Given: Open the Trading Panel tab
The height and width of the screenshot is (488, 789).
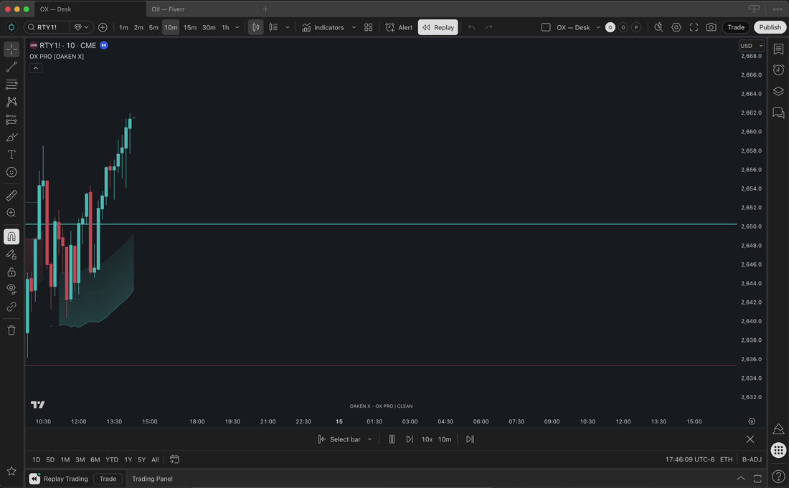Looking at the screenshot, I should click(x=152, y=479).
